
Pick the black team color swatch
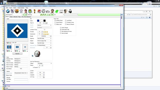44,21
